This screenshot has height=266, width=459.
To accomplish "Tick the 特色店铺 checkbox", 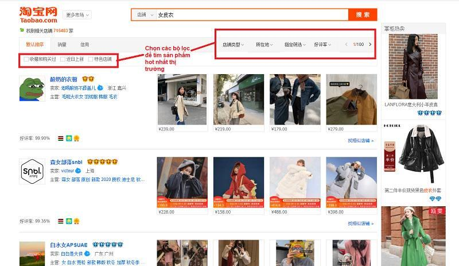I will coord(91,59).
